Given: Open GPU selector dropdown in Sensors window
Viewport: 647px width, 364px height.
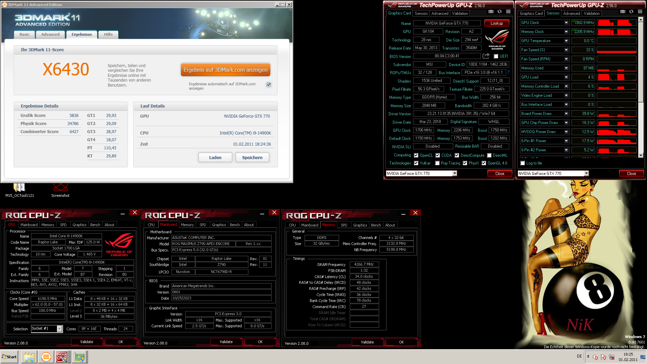Looking at the screenshot, I should (x=586, y=174).
